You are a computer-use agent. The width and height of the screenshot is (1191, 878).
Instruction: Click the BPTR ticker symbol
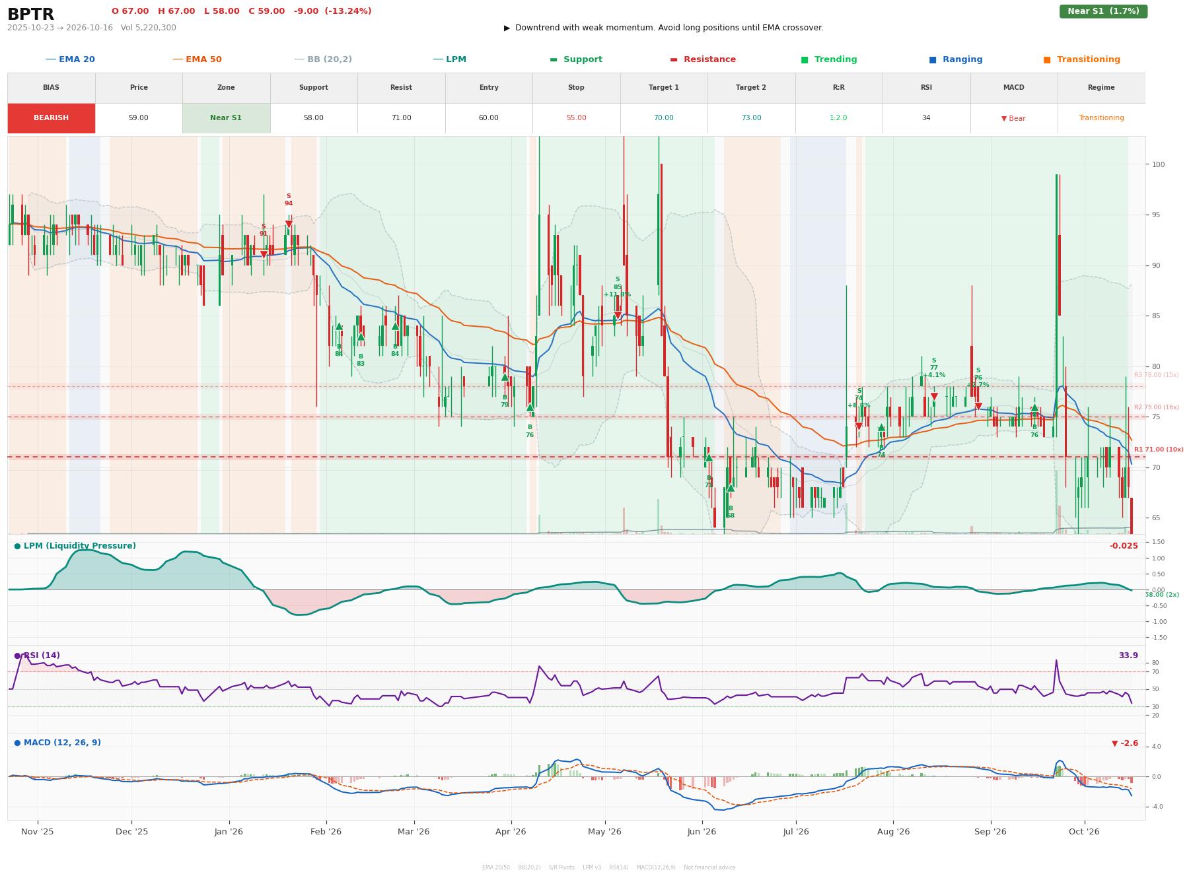(30, 15)
